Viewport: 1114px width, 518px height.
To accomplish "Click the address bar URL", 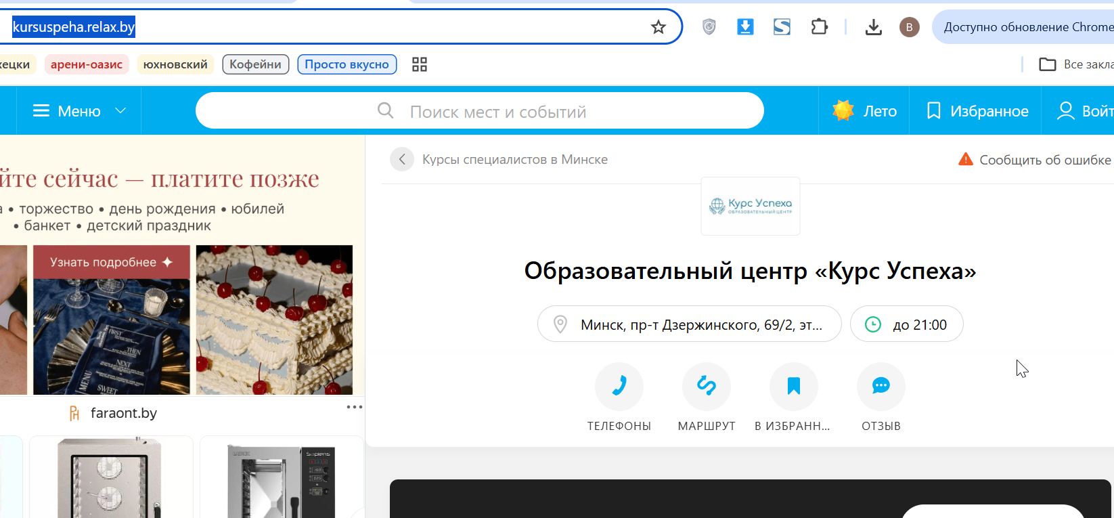I will tap(74, 27).
